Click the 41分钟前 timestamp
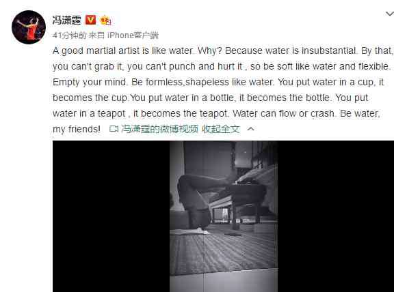This screenshot has height=292, width=394. click(x=70, y=35)
